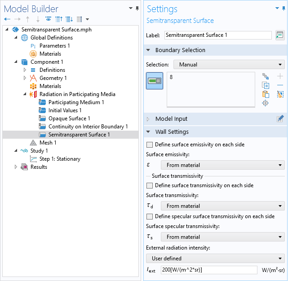
Task: Click the Show More Options eye icon
Action: click(x=48, y=19)
